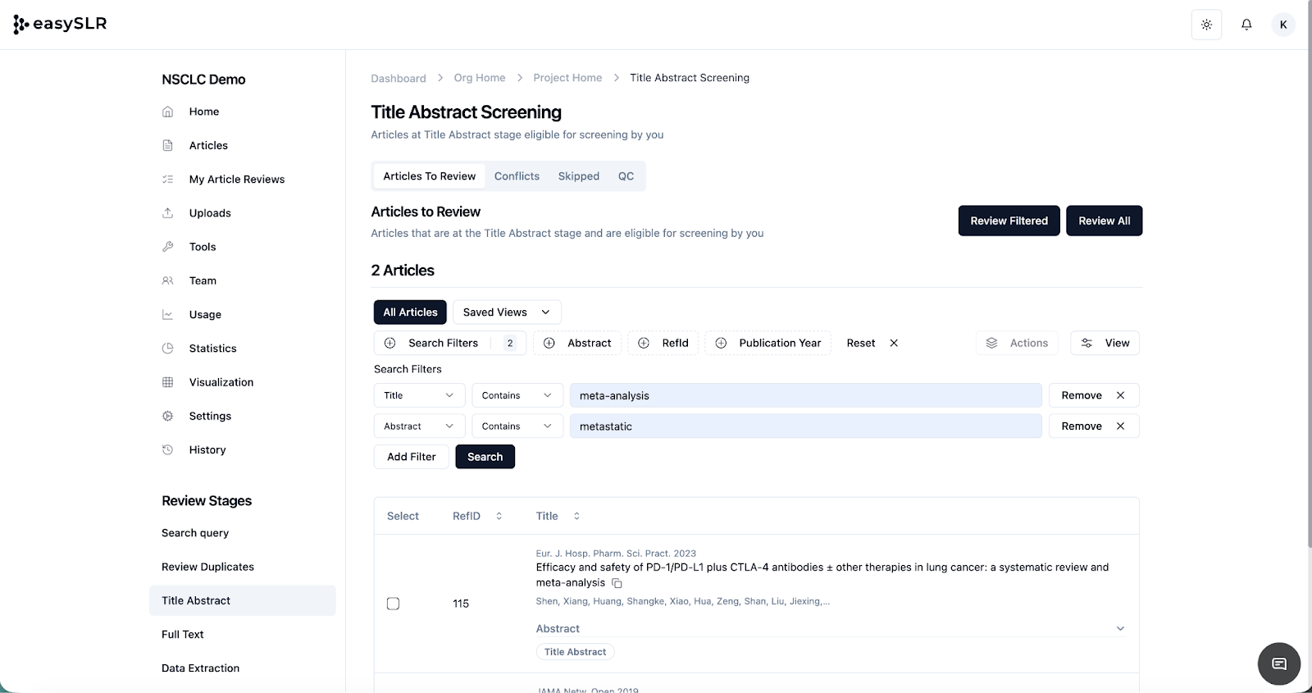Switch to the Conflicts tab

517,176
